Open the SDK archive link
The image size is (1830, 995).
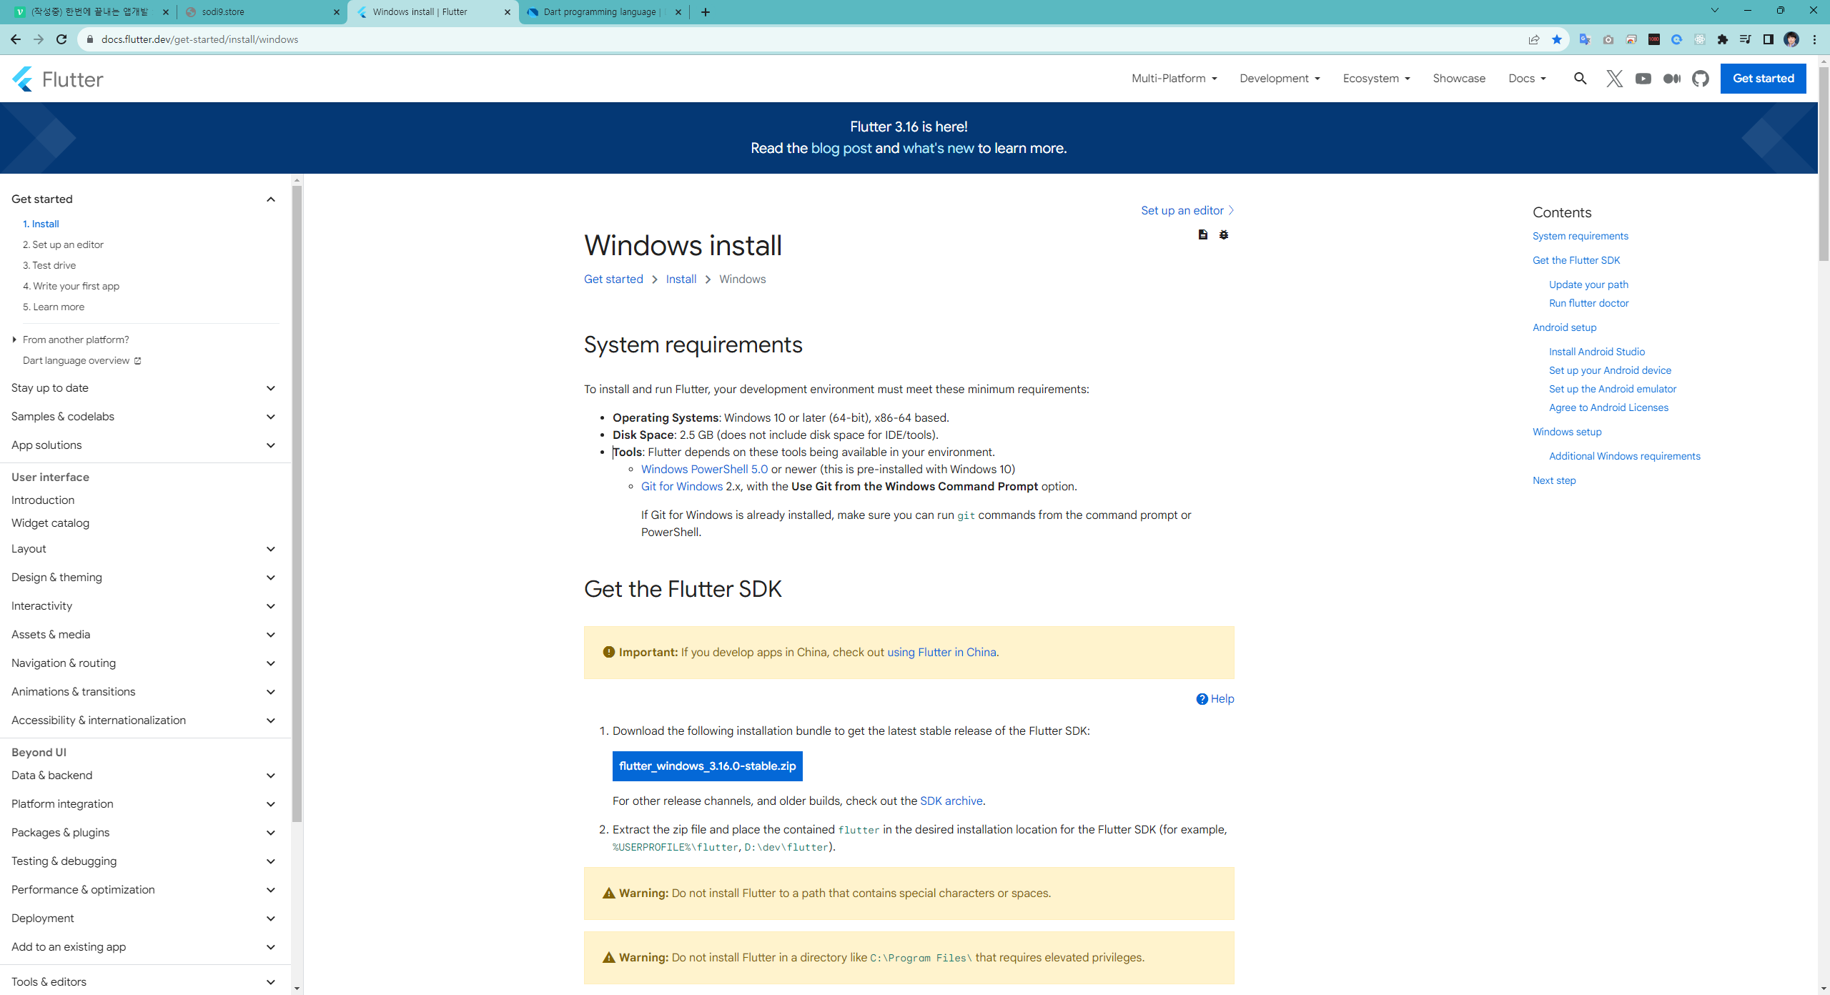point(951,801)
